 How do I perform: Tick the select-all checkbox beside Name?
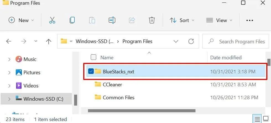(x=93, y=57)
